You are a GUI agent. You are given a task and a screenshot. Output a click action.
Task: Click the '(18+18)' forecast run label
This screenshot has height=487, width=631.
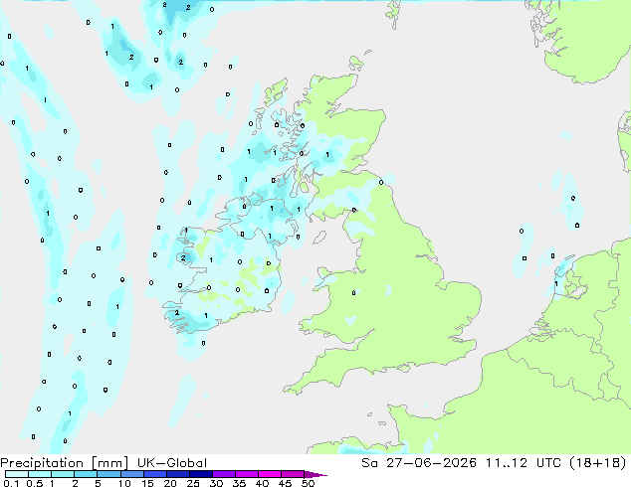[598, 463]
